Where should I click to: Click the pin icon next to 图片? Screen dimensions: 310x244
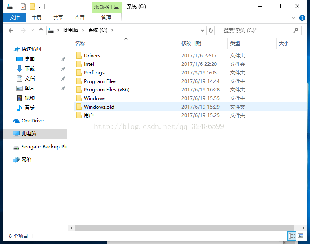[63, 88]
